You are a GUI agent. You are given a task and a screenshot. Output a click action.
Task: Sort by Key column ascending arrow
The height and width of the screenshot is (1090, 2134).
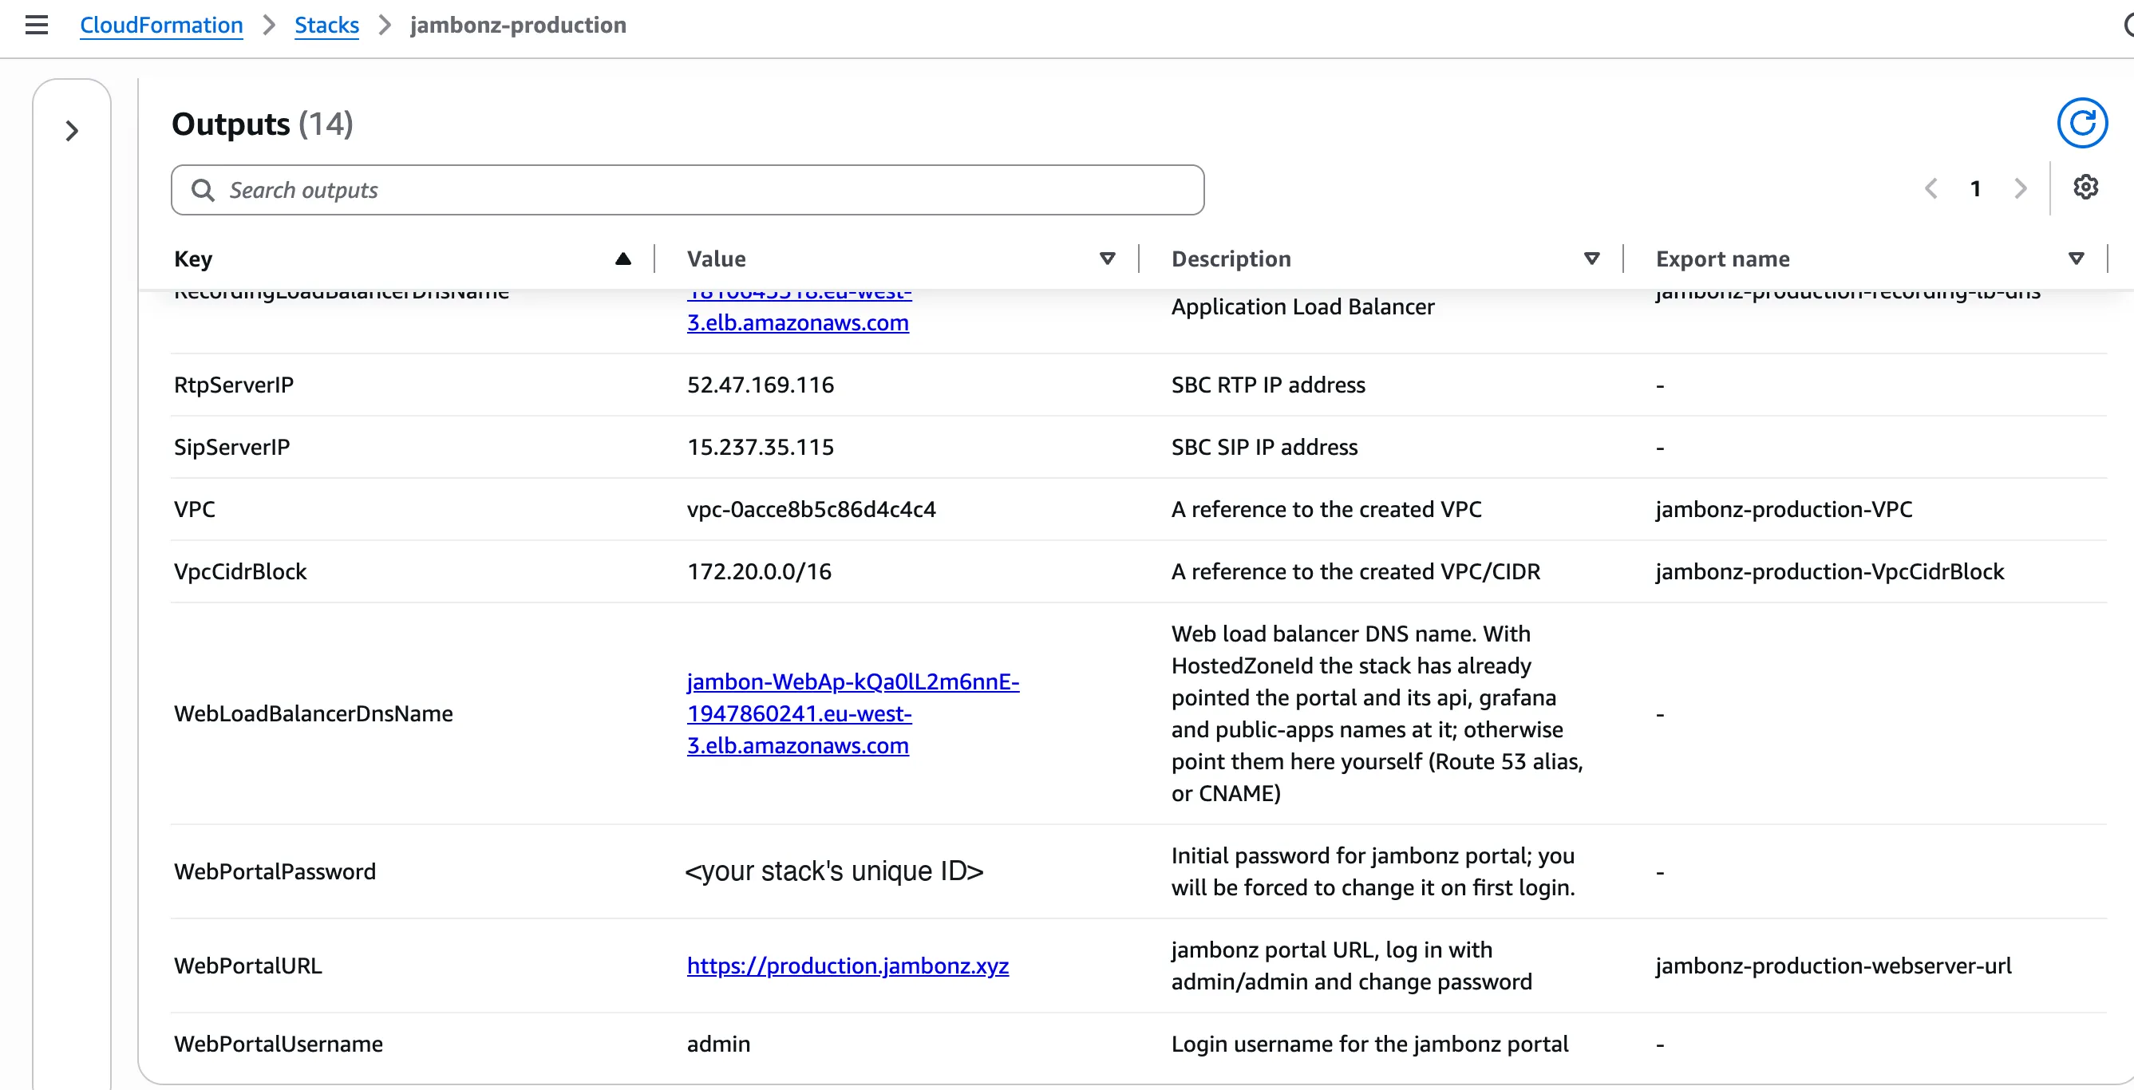[623, 259]
